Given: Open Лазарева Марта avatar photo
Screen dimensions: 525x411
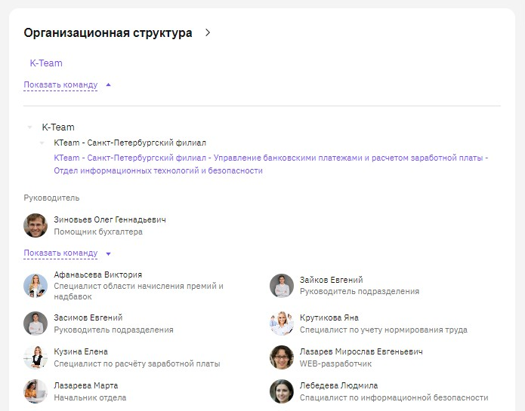Looking at the screenshot, I should click(36, 391).
